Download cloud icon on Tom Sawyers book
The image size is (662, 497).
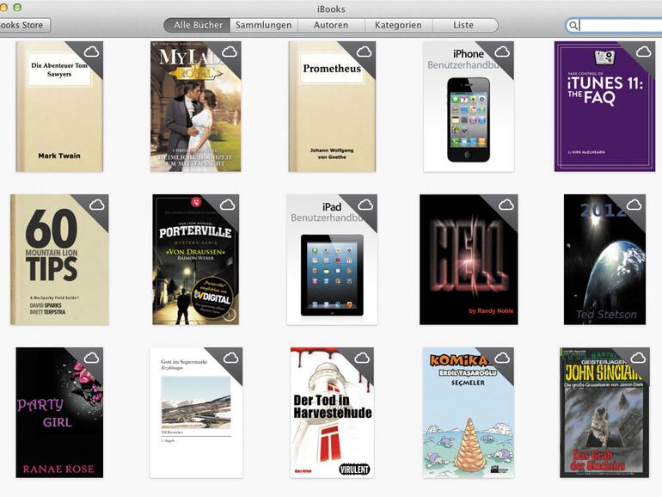[91, 52]
